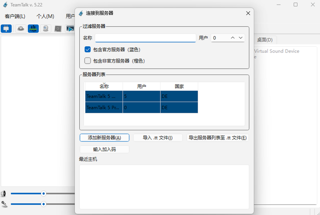Click the 输入加入码 button
320x215 pixels.
tap(105, 149)
